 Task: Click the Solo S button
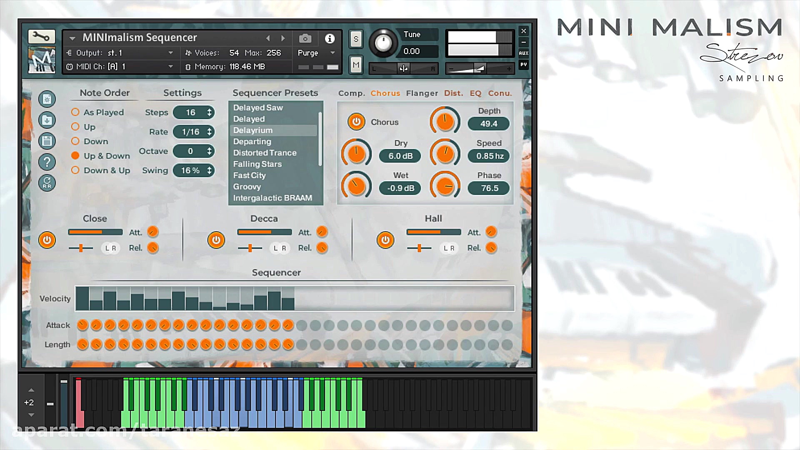356,39
